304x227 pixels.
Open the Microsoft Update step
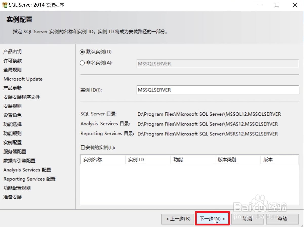pos(23,79)
